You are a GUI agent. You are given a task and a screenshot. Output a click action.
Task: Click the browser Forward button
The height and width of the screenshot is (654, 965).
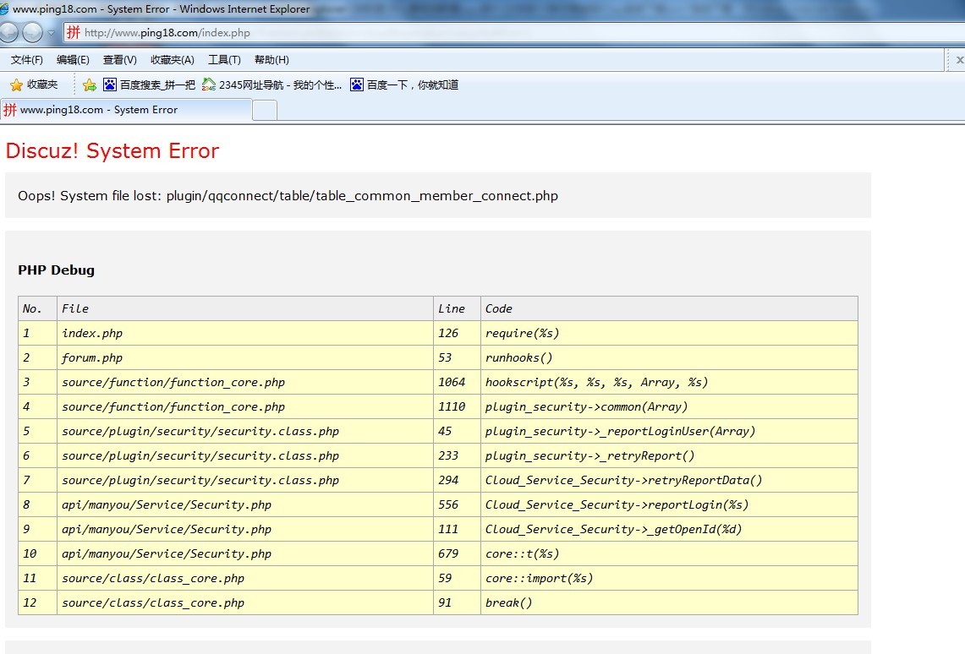[33, 33]
